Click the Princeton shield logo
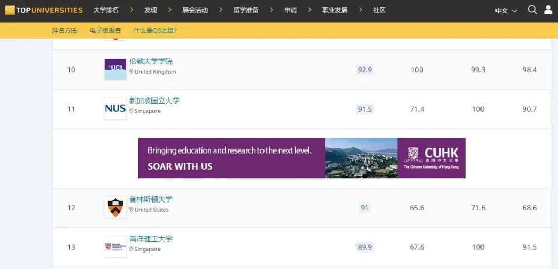 115,207
